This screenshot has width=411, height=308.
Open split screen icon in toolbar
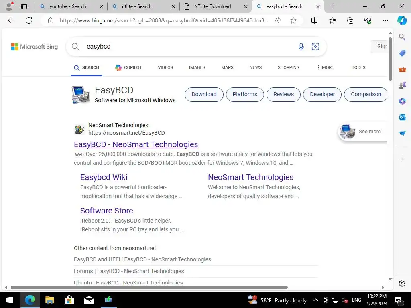[x=314, y=20]
